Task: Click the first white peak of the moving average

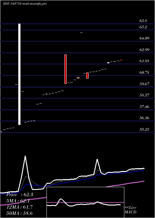Action: tap(25, 156)
